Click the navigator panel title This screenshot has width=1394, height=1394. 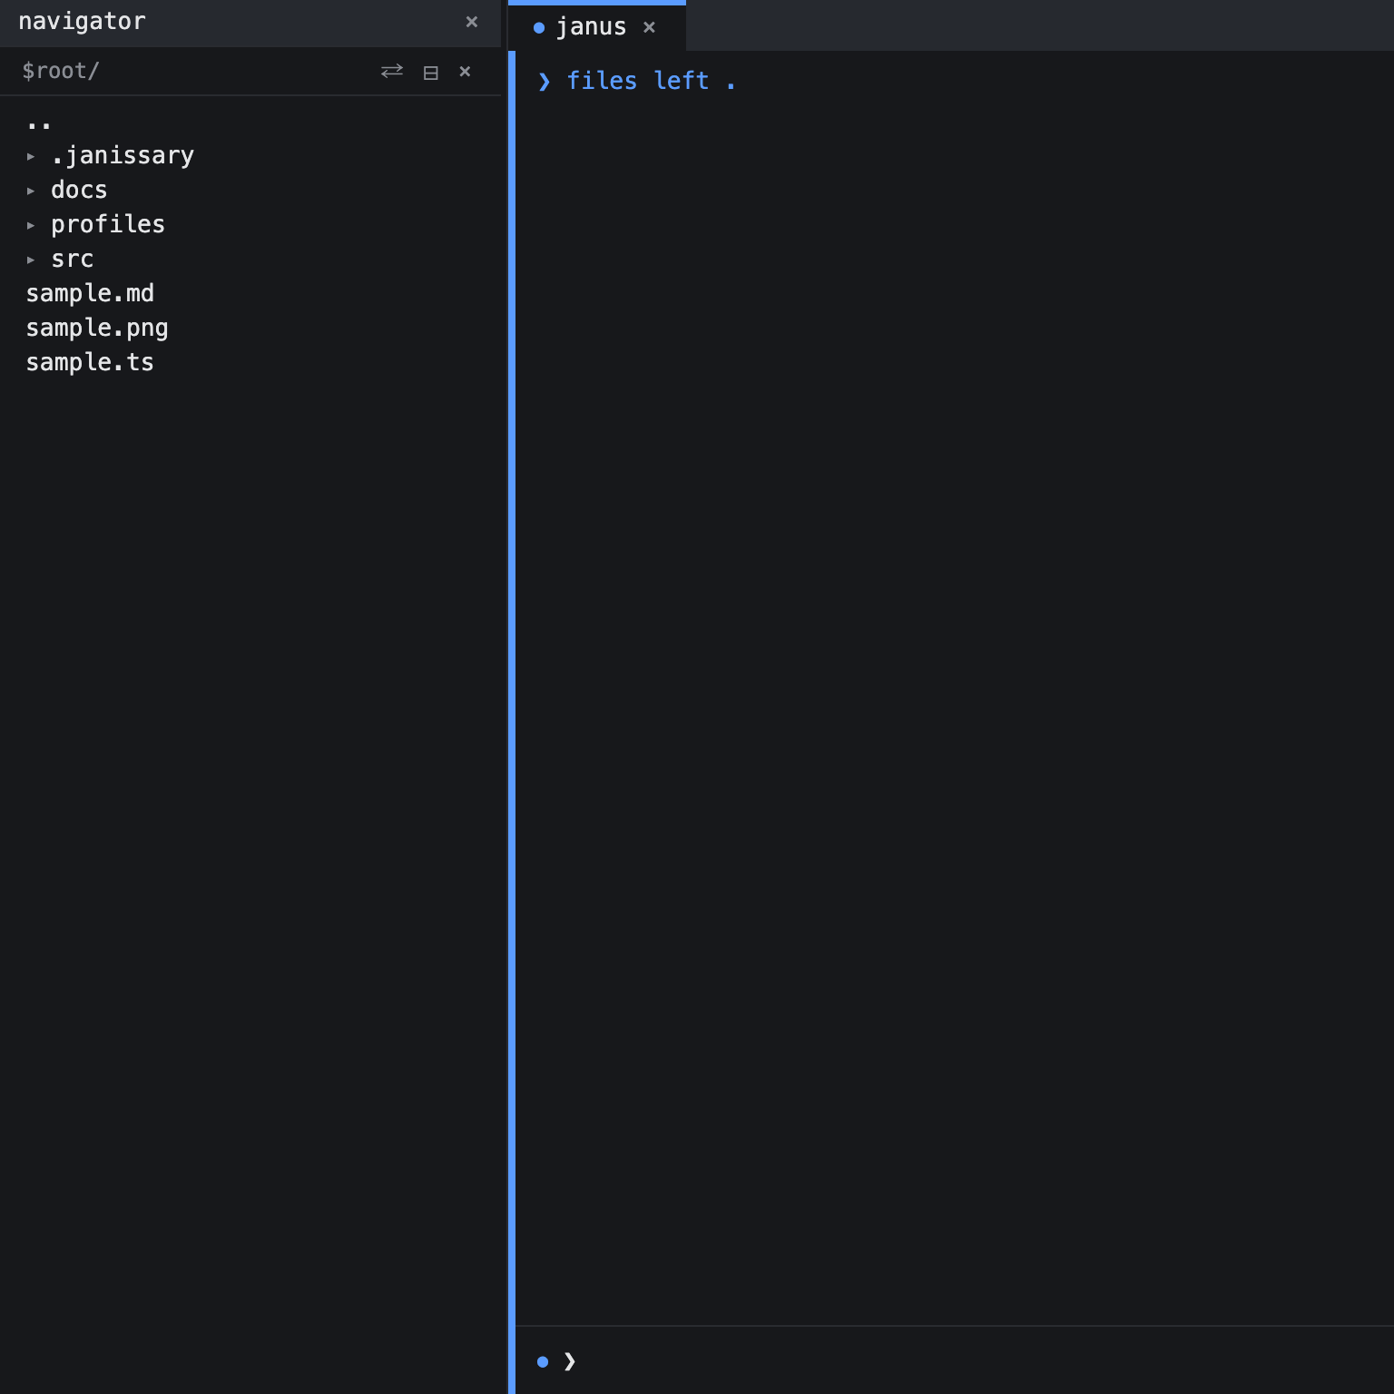[x=82, y=21]
